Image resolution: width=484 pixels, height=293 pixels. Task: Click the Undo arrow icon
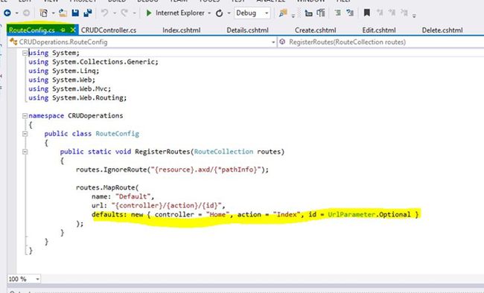(105, 13)
